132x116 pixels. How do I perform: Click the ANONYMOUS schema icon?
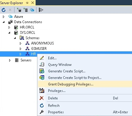point(27,43)
